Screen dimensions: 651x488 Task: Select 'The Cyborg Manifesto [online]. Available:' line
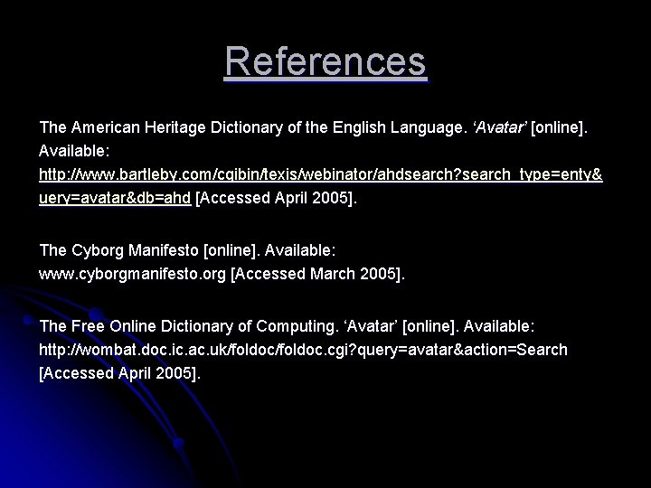pyautogui.click(x=187, y=250)
